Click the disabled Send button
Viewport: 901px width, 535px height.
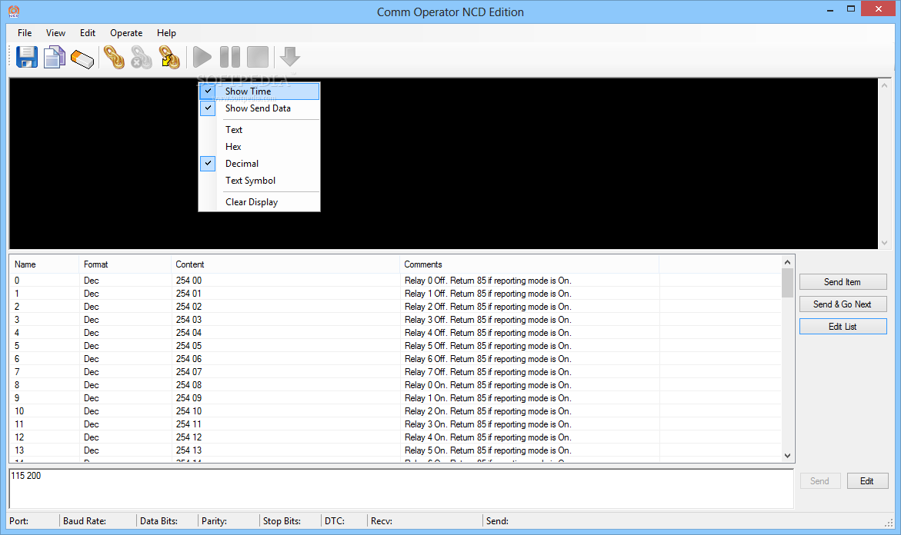click(820, 481)
